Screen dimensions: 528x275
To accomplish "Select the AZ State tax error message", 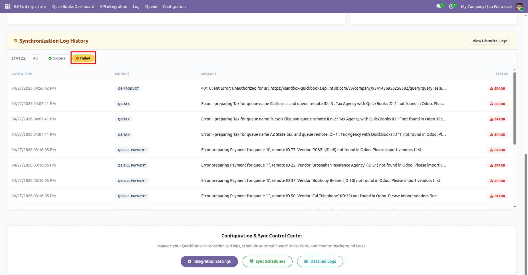I will point(323,135).
